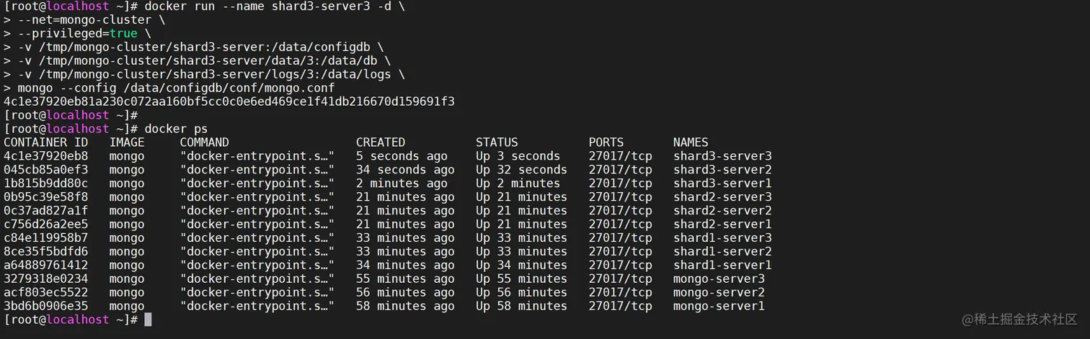
Task: Click the '58 minutes ago' created entry
Action: [x=405, y=306]
